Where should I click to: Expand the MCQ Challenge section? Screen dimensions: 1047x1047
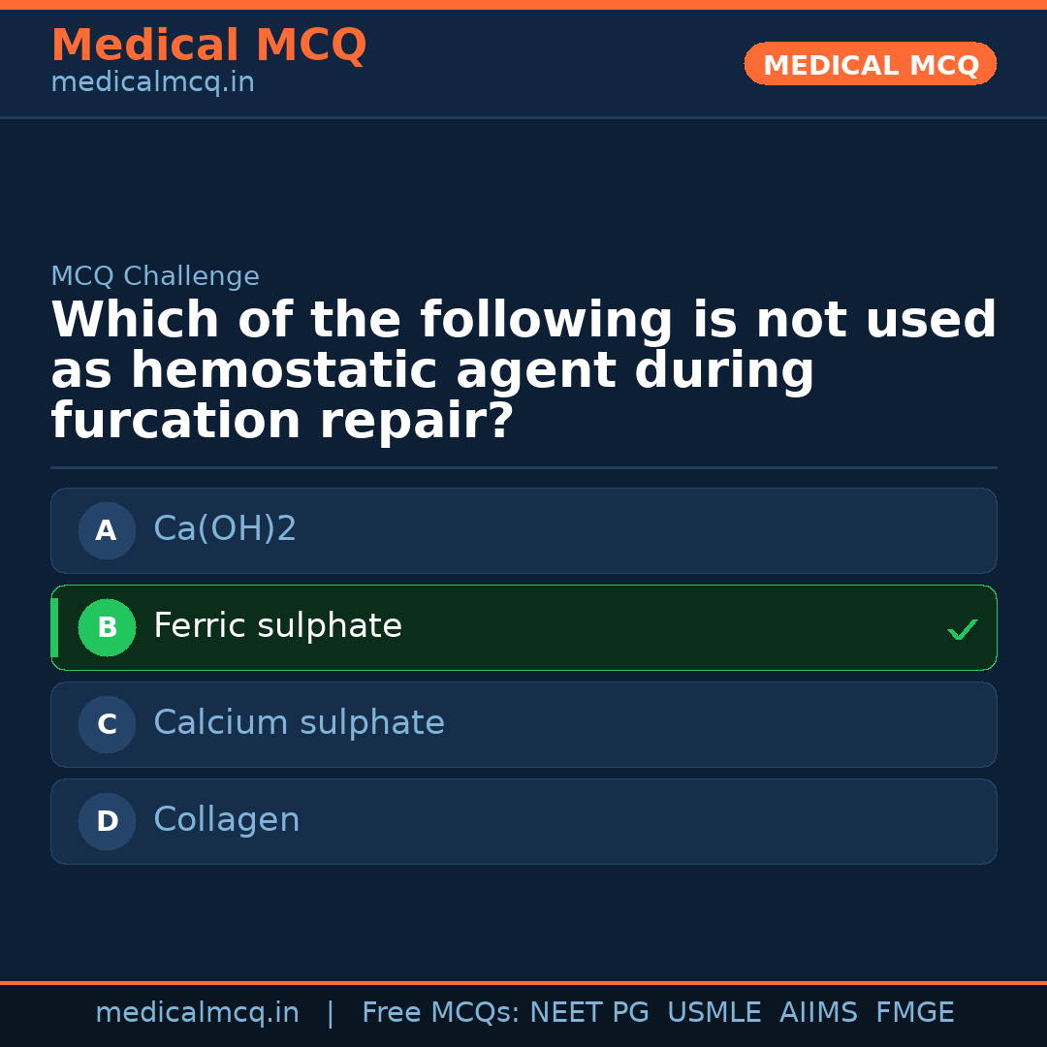[155, 276]
